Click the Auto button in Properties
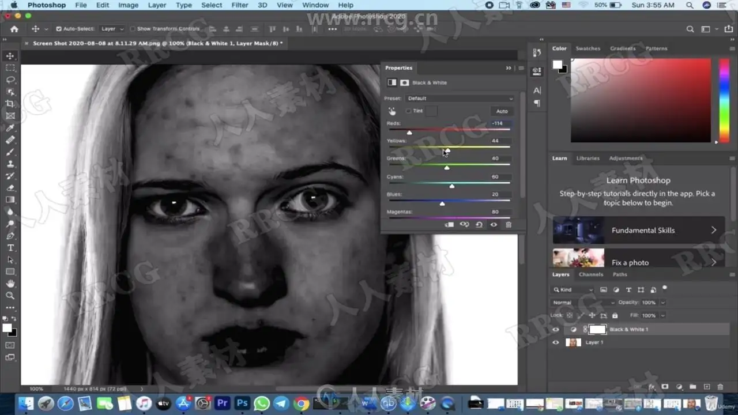 pyautogui.click(x=502, y=111)
